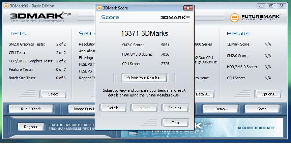Click the 'Click here to read more' link

256,128
